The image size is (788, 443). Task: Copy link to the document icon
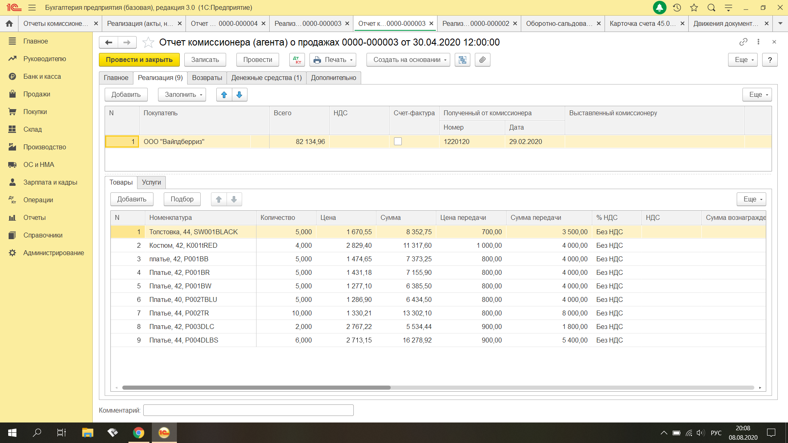pyautogui.click(x=743, y=42)
